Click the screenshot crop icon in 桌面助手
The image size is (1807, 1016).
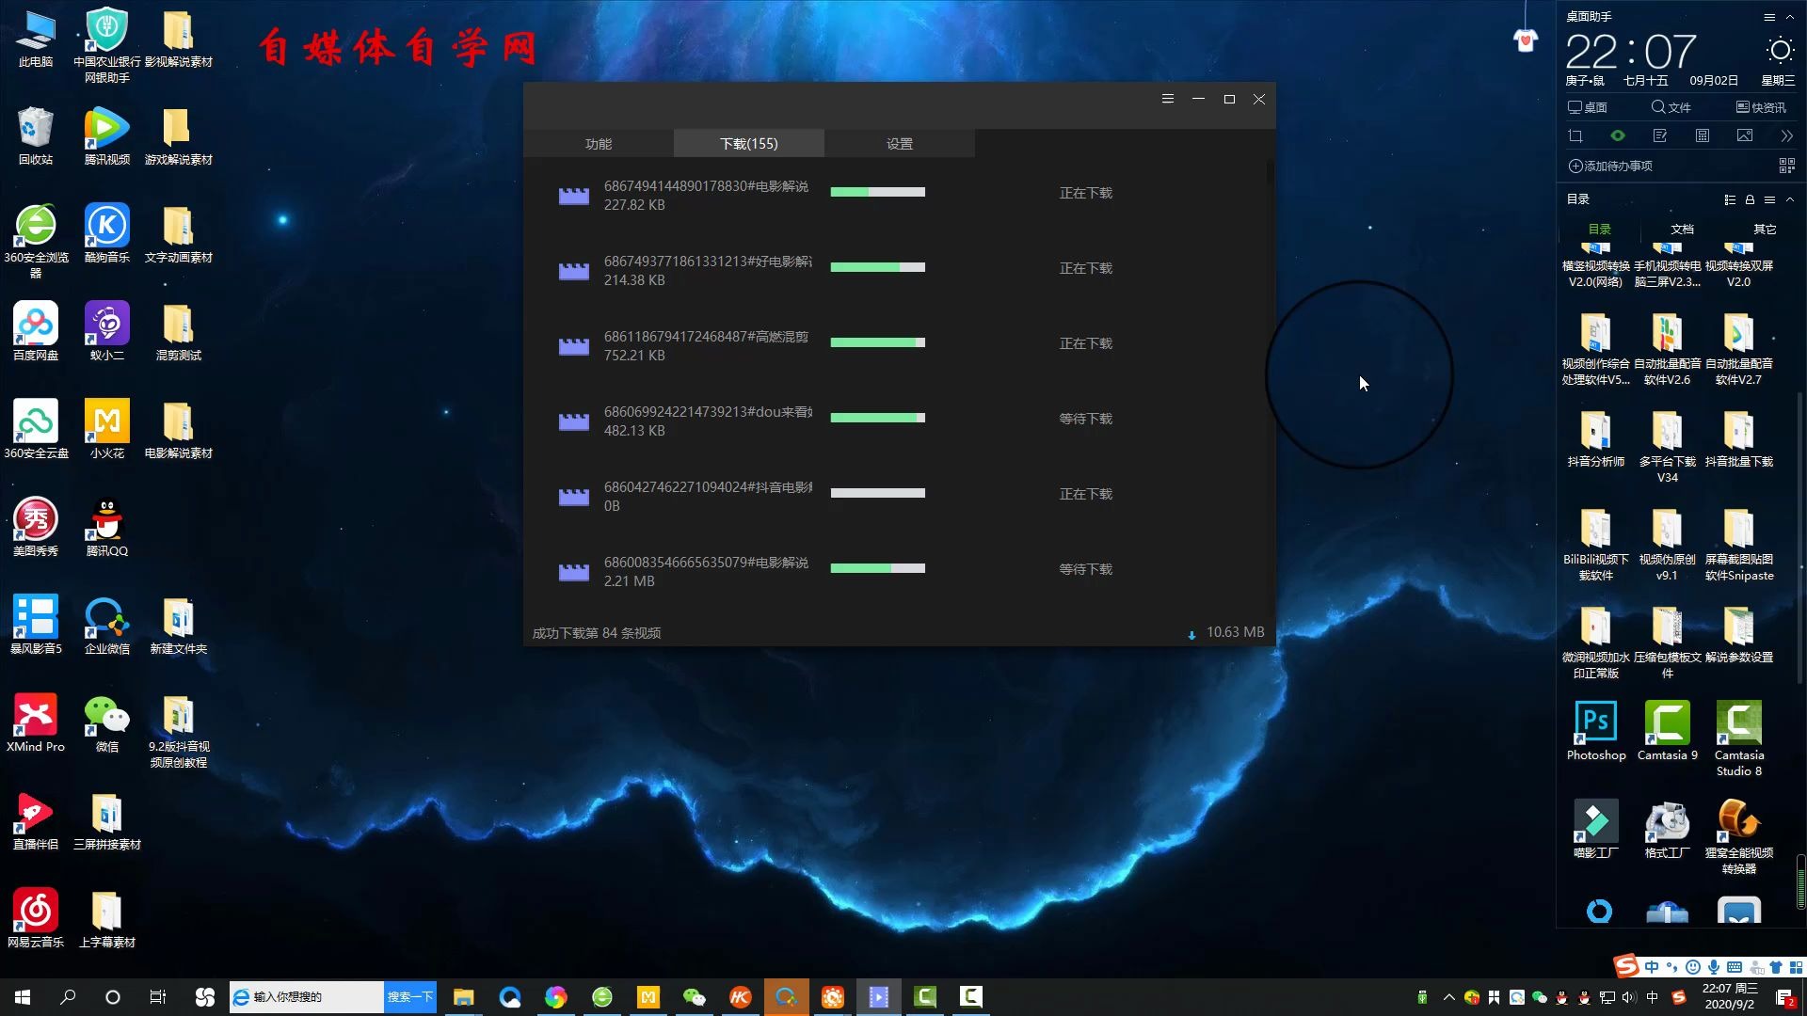pyautogui.click(x=1575, y=136)
